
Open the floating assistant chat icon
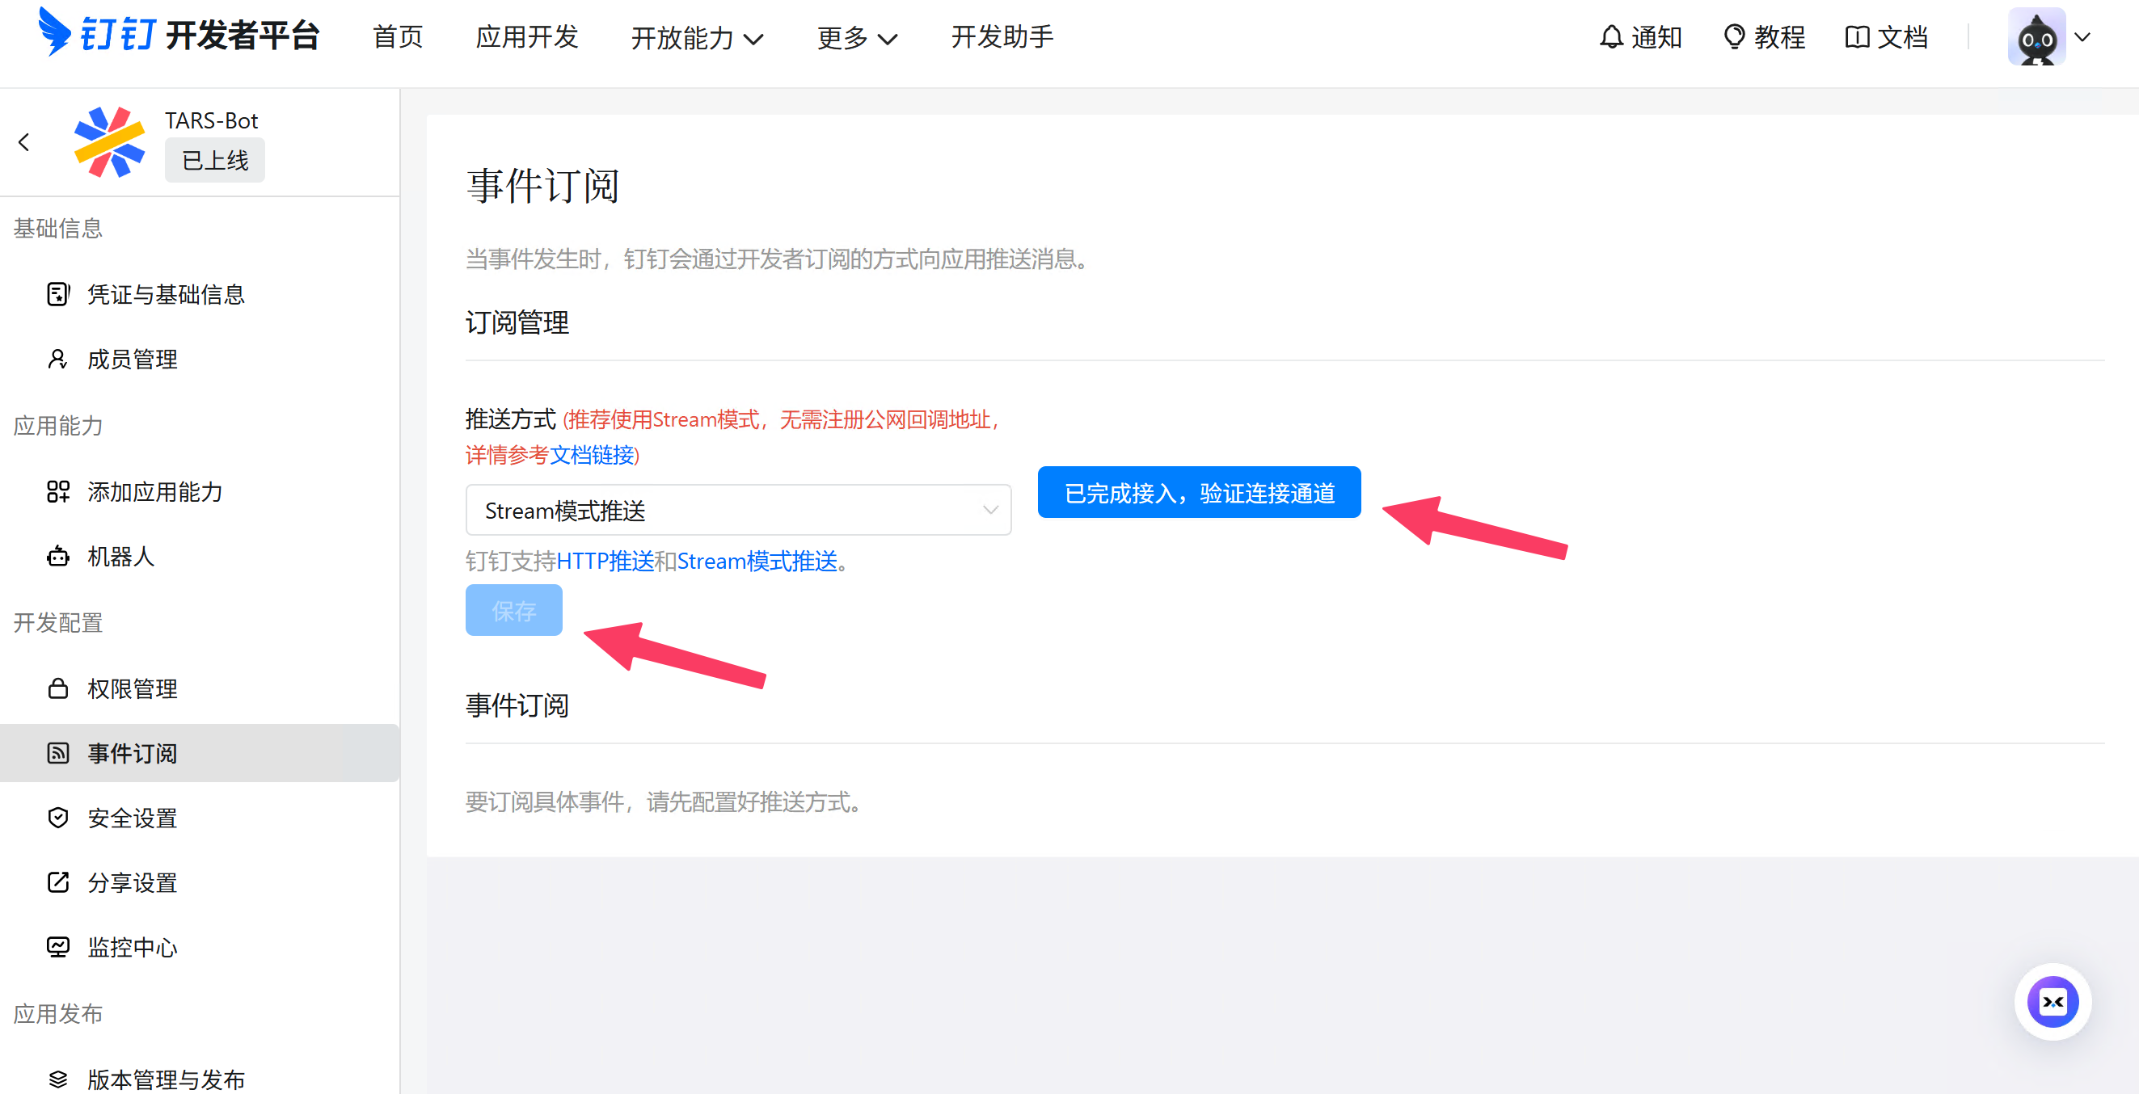coord(2052,1001)
